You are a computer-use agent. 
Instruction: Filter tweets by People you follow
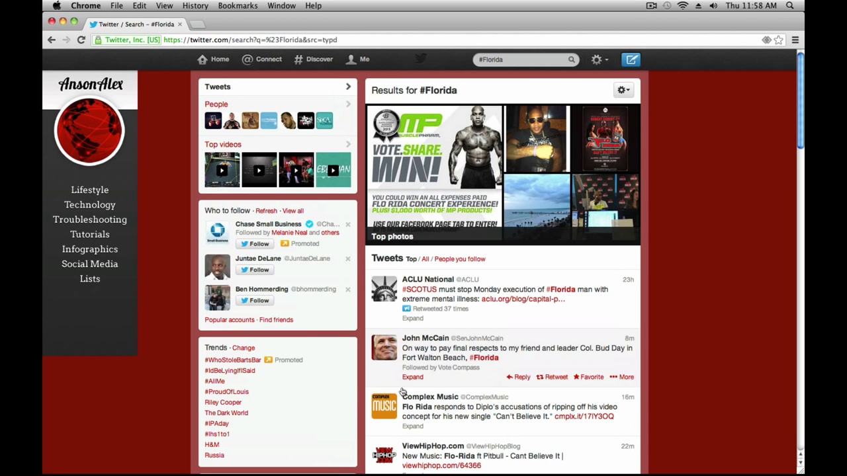point(460,259)
